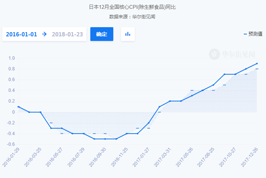The height and width of the screenshot is (178, 266).
Task: Click the x-axis label 2016-07-29
Action: pyautogui.click(x=76, y=157)
